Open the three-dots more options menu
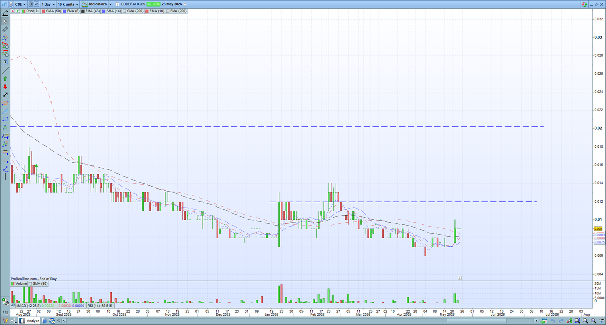The width and height of the screenshot is (606, 325). click(5, 313)
